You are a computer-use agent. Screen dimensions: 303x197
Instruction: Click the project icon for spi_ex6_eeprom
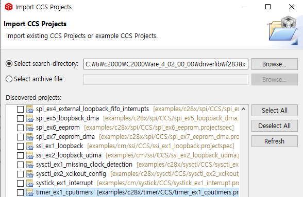coord(30,128)
